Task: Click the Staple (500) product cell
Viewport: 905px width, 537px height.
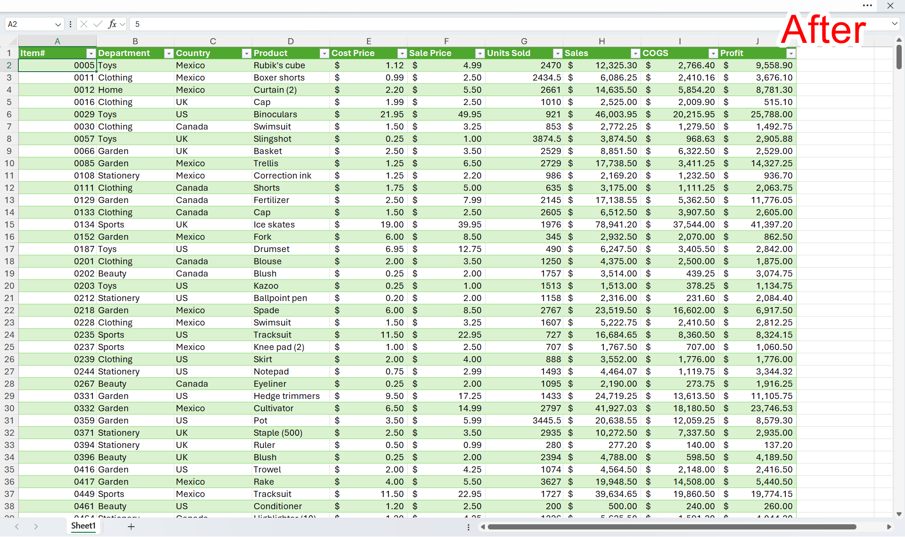Action: (291, 433)
